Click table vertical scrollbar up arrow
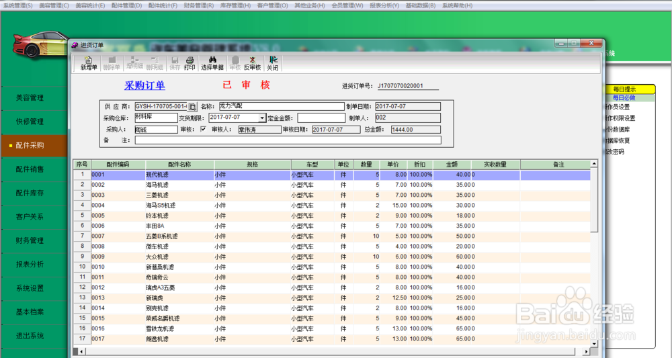Screen dimensions: 672x358 594,164
